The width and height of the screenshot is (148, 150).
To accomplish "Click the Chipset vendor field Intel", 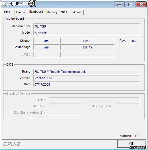I will [46, 41].
